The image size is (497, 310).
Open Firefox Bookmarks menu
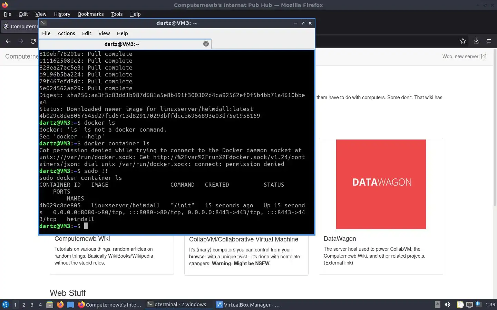click(91, 14)
